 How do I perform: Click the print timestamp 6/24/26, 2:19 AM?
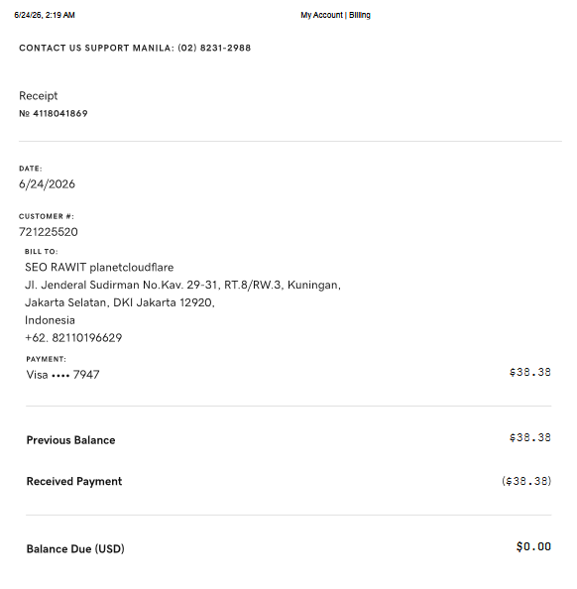(x=45, y=15)
